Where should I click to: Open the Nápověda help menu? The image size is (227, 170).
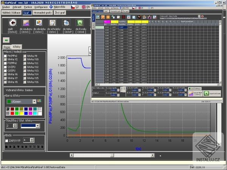[59, 7]
